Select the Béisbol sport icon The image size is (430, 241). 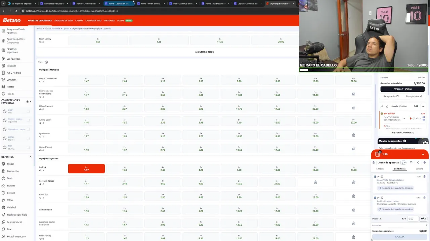pyautogui.click(x=3, y=193)
